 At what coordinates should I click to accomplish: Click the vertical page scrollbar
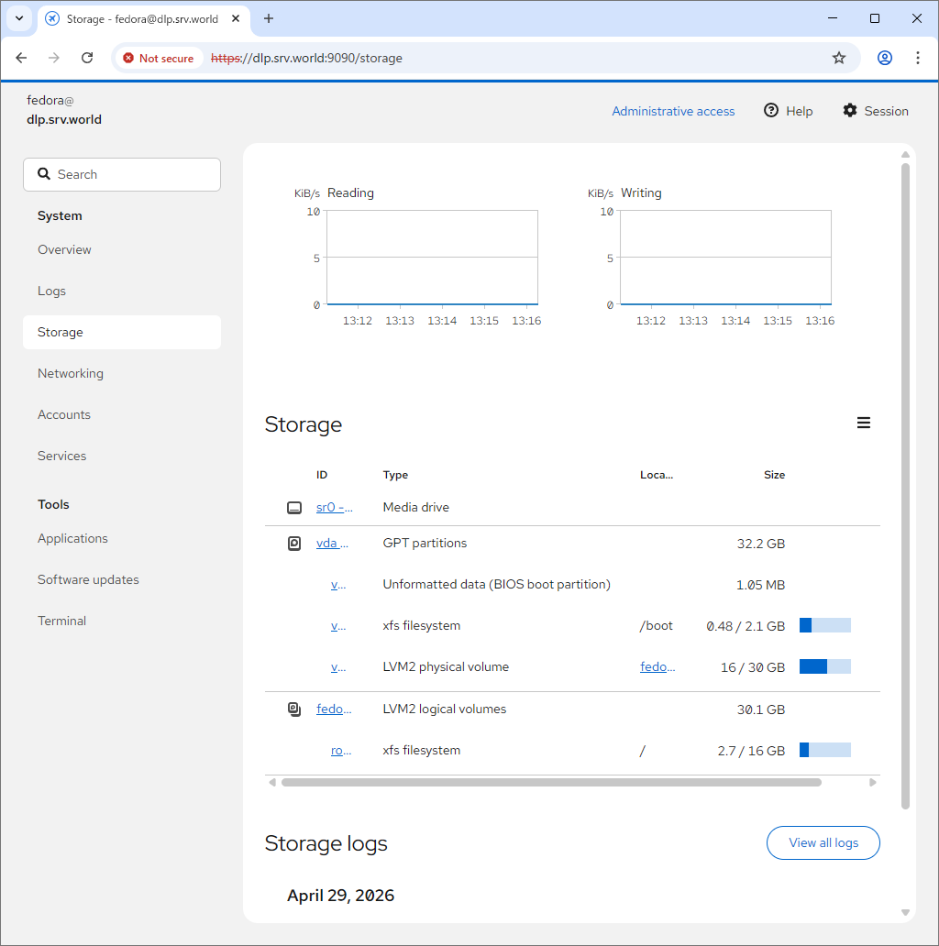tap(905, 486)
